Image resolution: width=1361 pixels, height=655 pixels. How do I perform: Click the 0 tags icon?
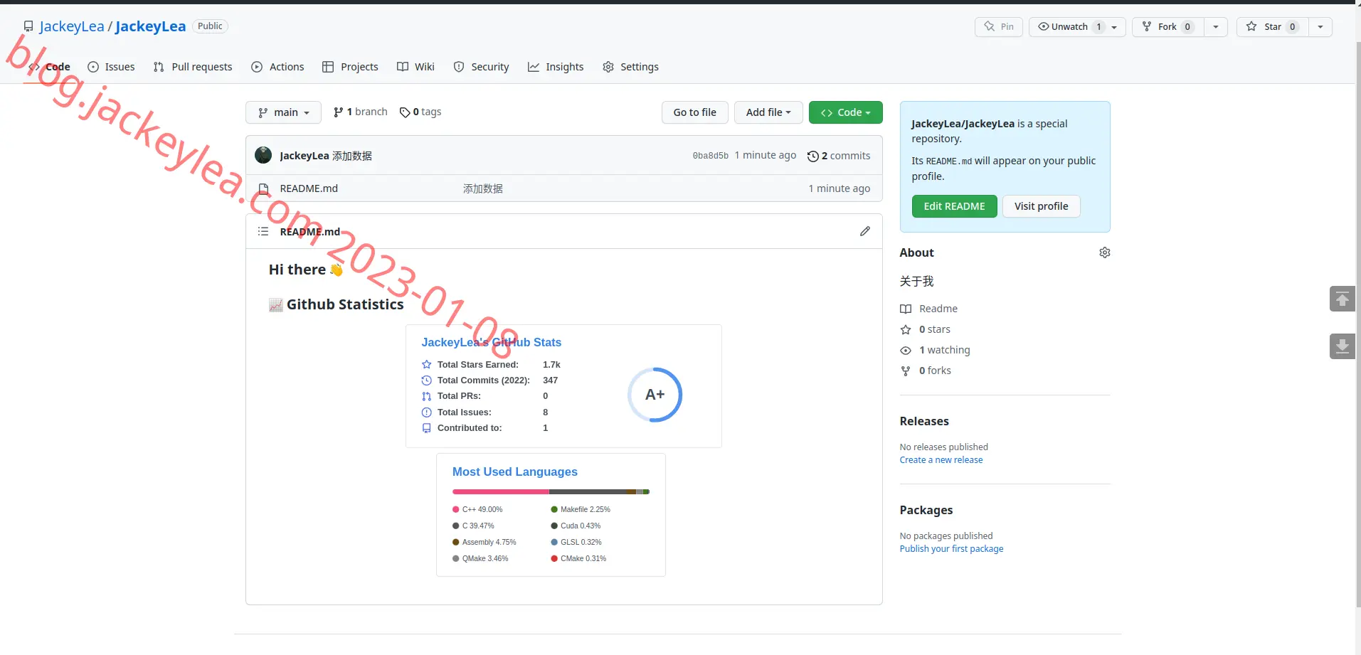click(404, 112)
